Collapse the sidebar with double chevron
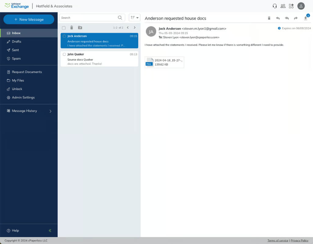 click(x=50, y=231)
